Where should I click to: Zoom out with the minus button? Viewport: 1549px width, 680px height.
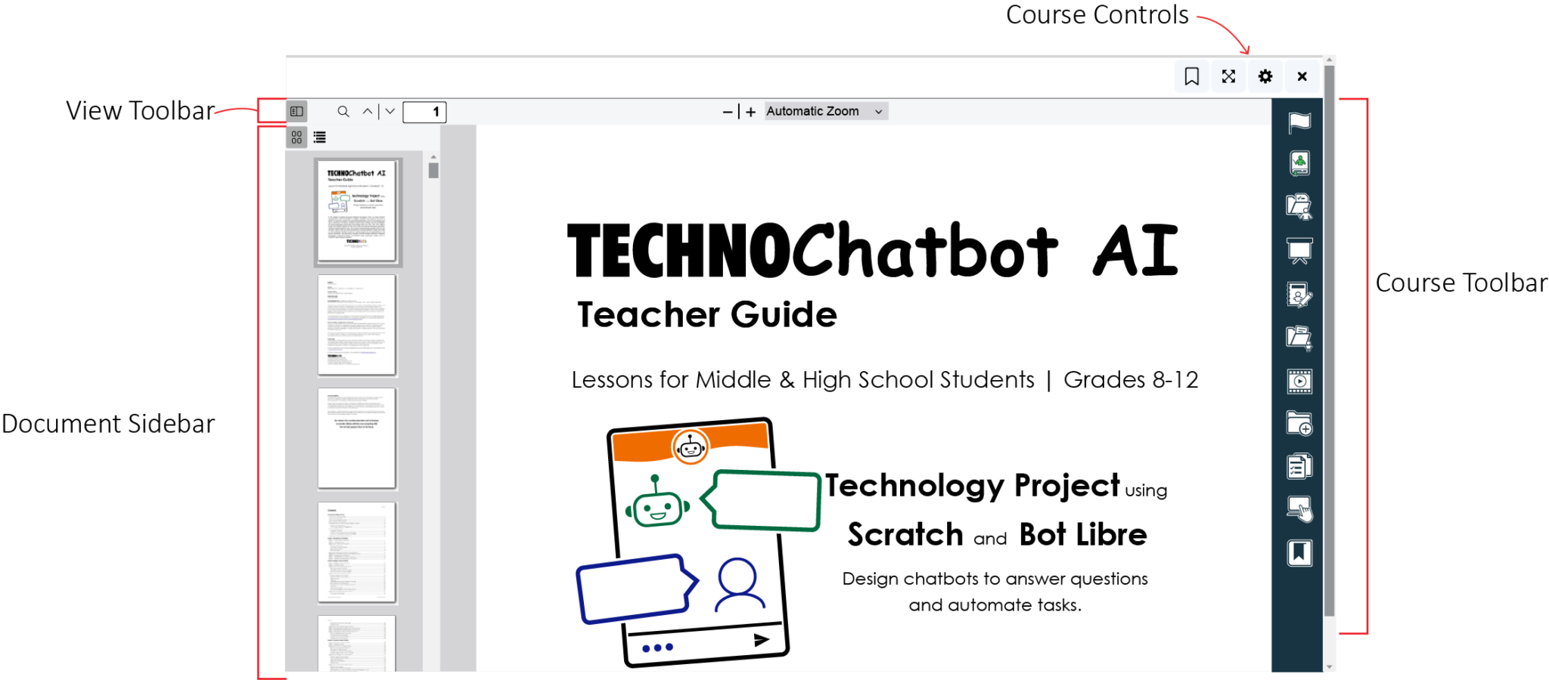click(x=728, y=112)
